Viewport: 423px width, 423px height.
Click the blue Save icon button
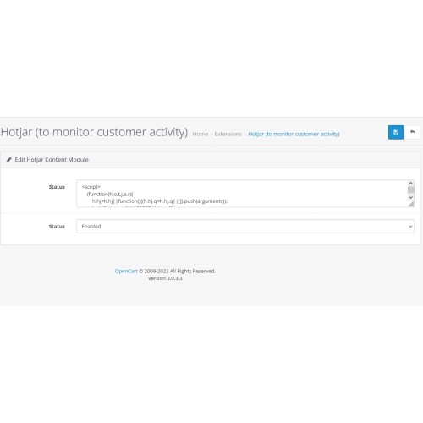coord(396,132)
